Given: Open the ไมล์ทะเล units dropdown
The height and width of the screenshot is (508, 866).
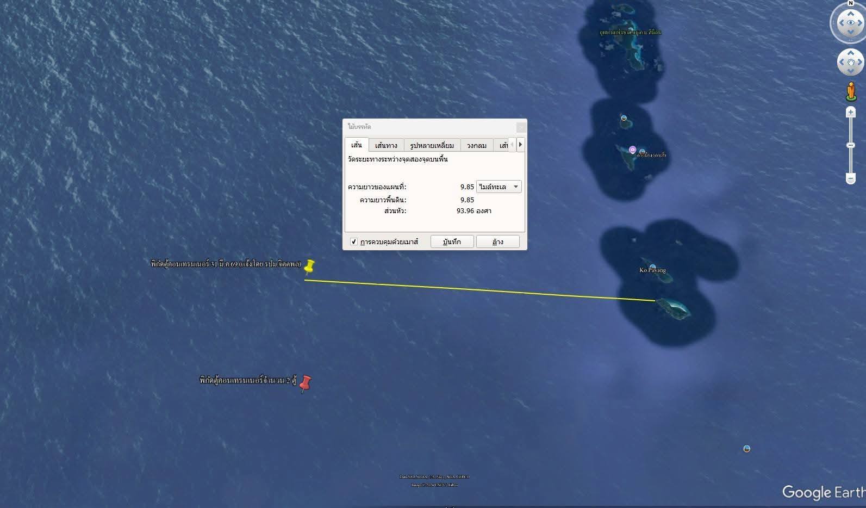Looking at the screenshot, I should tap(499, 187).
